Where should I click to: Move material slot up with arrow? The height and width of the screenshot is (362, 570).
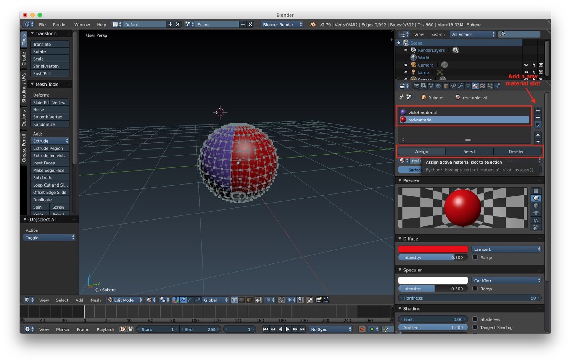coord(538,134)
